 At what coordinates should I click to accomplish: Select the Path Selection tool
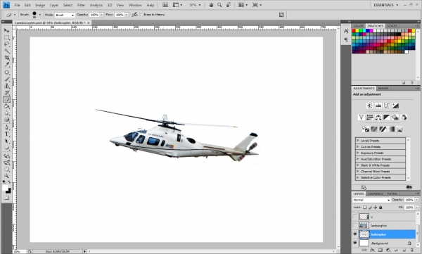point(6,141)
